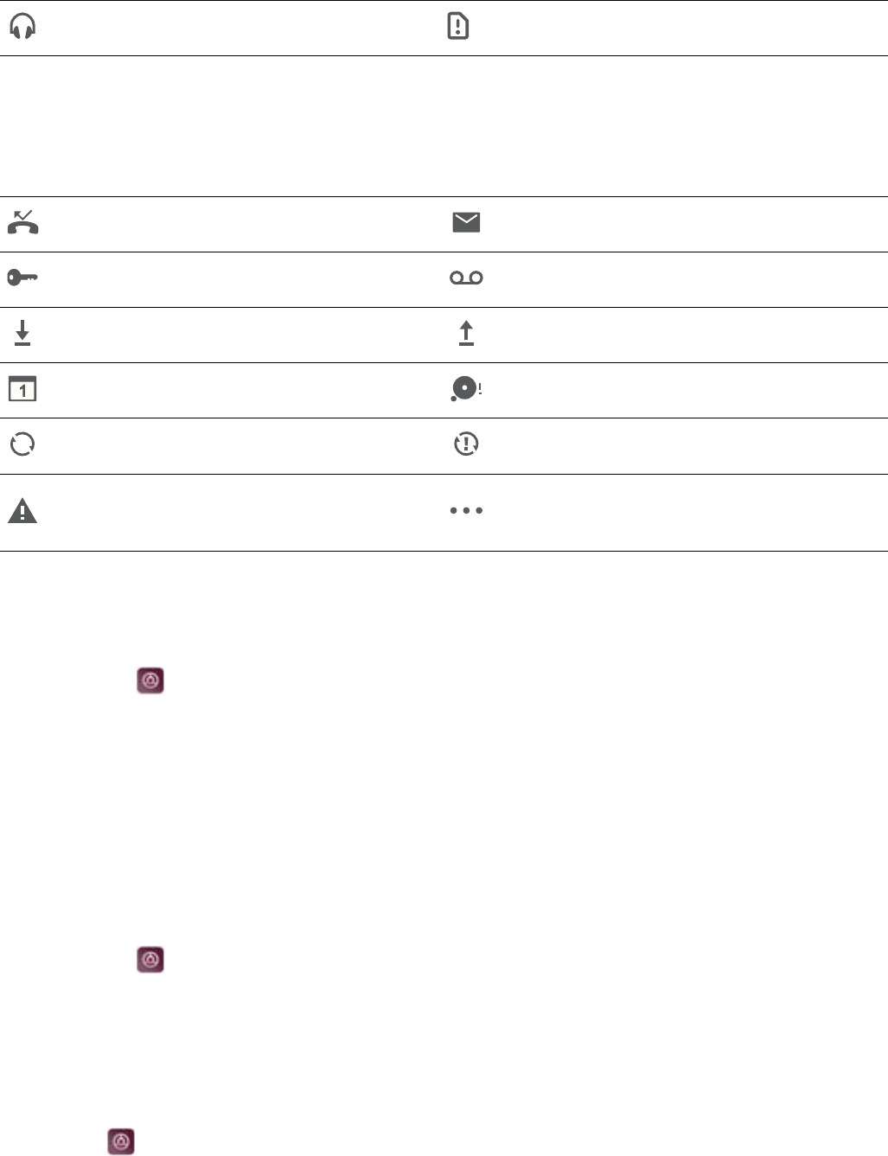Open the mail envelope icon
888x1156 pixels.
[466, 222]
